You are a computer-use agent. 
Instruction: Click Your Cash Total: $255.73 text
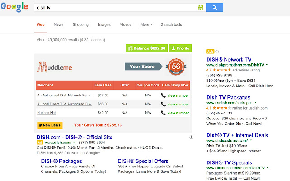98,125
